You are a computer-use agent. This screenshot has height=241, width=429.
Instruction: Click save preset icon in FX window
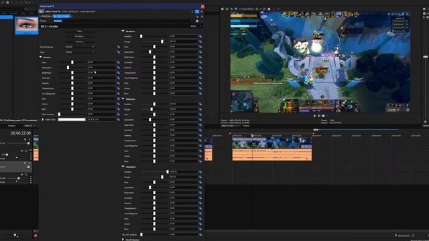coord(197,21)
